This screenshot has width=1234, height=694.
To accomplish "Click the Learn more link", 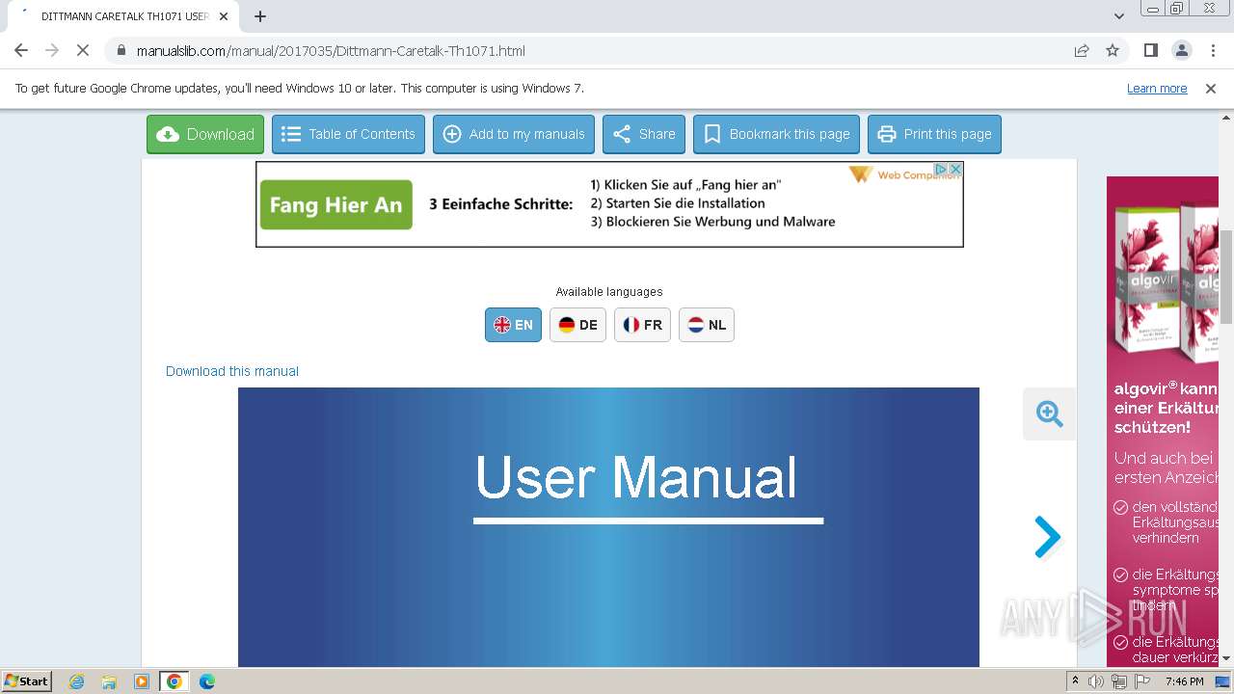I will (1157, 89).
